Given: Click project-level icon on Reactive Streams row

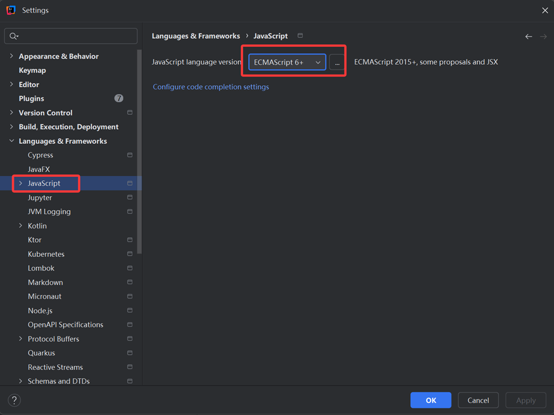Looking at the screenshot, I should 130,367.
